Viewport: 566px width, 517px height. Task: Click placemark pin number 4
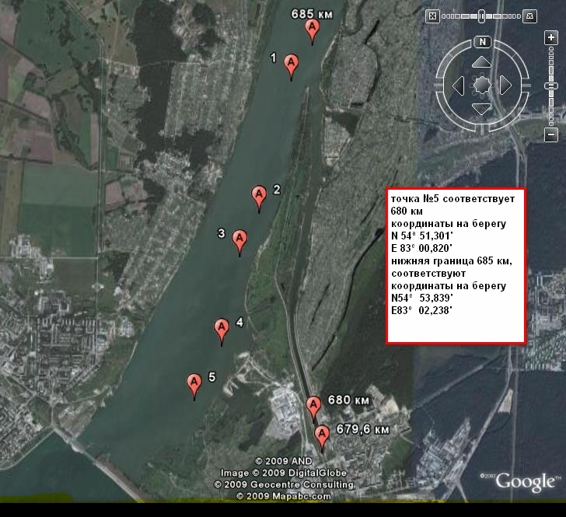point(222,328)
